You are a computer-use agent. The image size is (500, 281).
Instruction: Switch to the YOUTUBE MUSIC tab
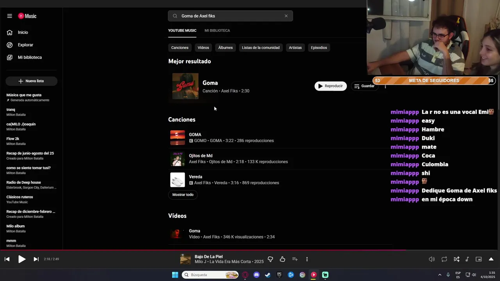pos(182,30)
